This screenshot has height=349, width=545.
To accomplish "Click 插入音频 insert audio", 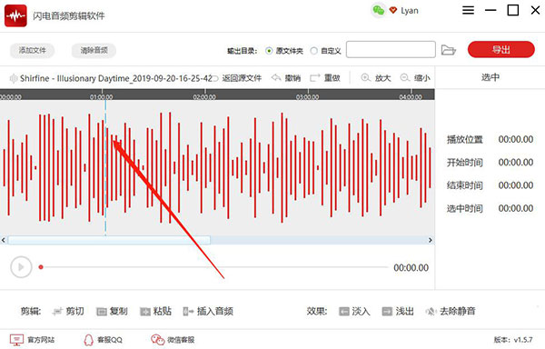I will click(x=208, y=311).
